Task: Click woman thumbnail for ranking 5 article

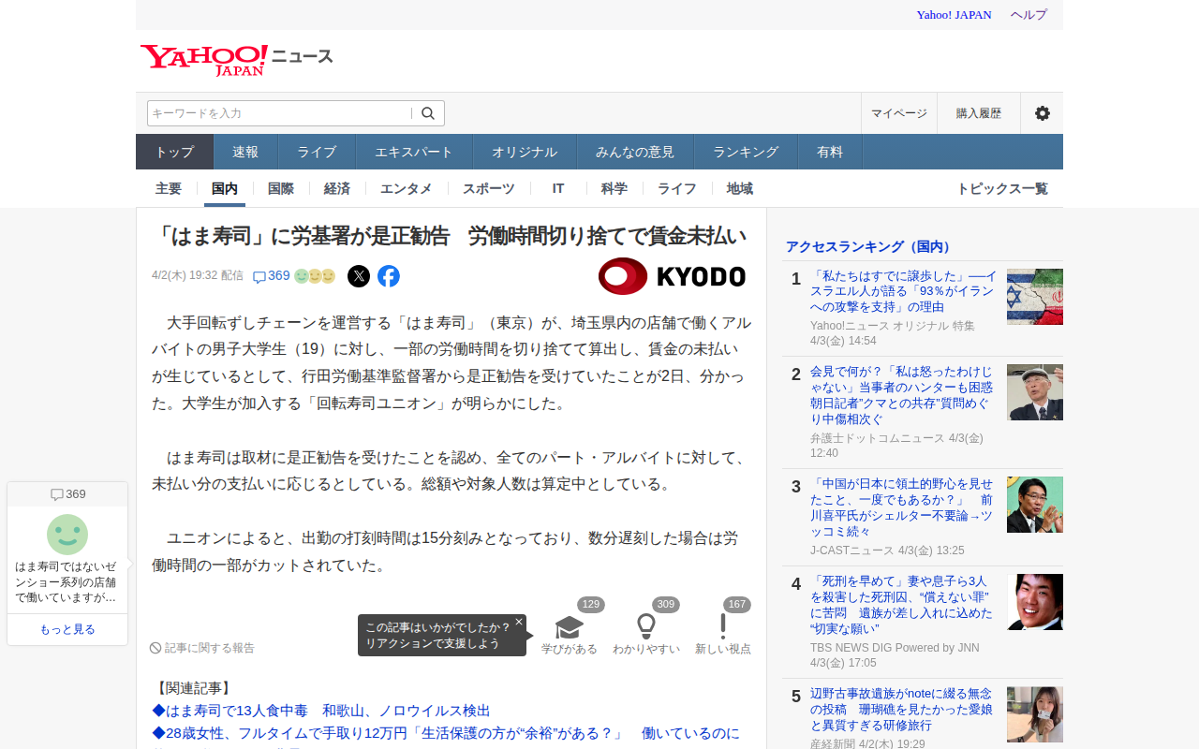Action: click(1035, 714)
